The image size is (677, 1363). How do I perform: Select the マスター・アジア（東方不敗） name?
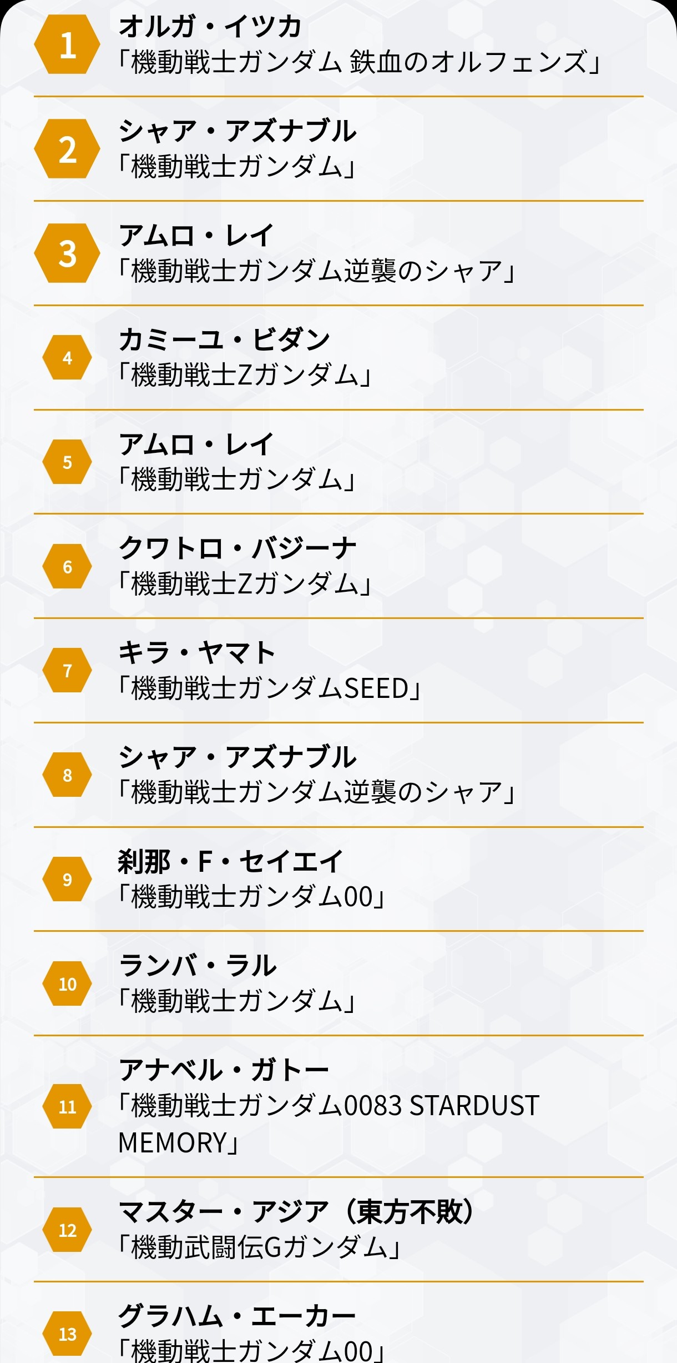pyautogui.click(x=297, y=1211)
